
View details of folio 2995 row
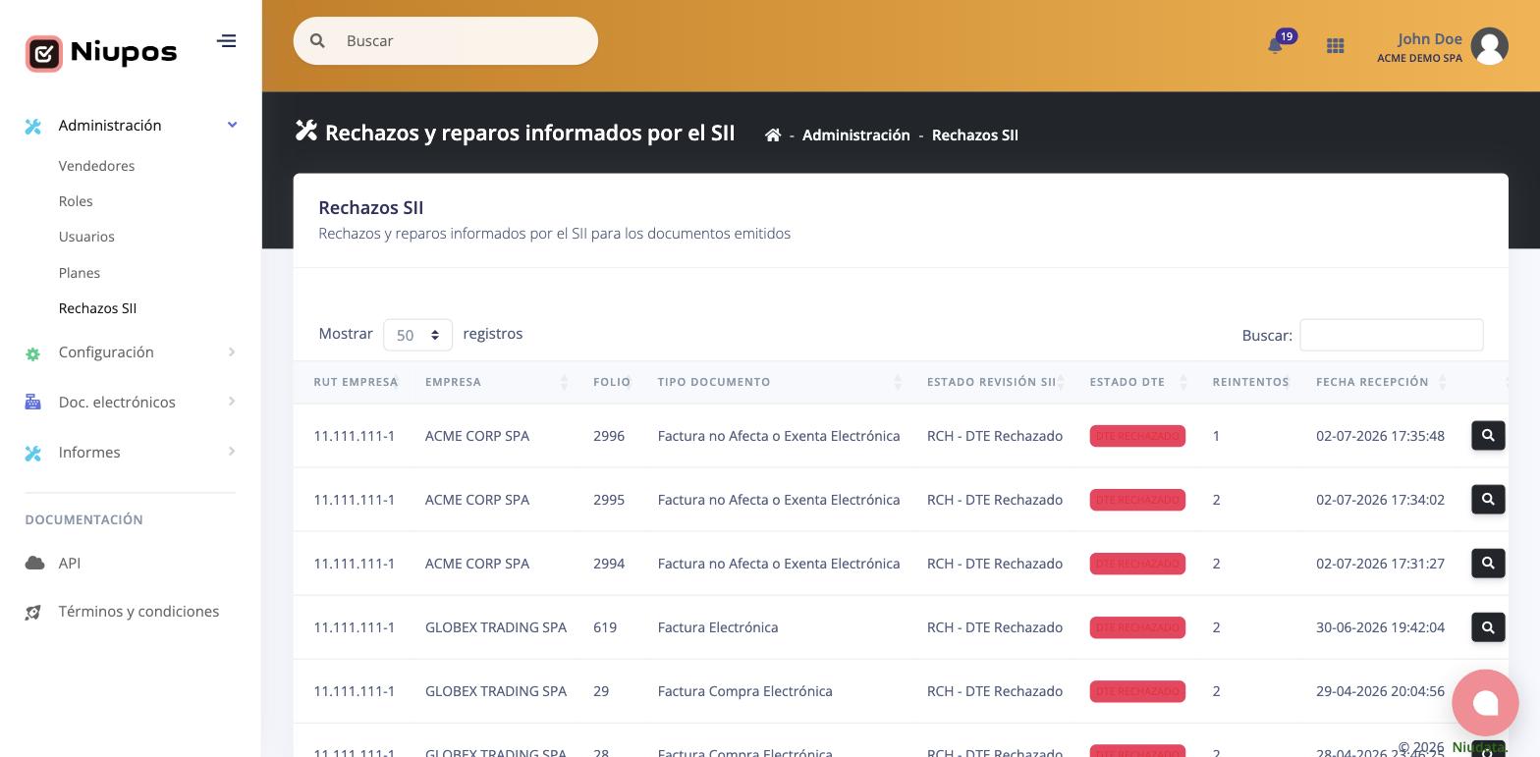[1488, 499]
